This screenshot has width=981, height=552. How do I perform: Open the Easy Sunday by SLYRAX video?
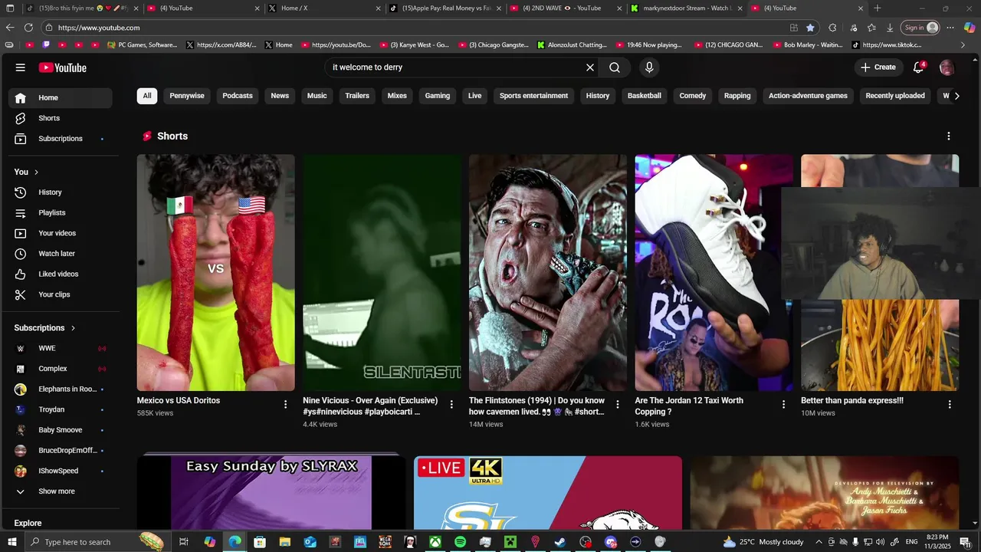271,492
